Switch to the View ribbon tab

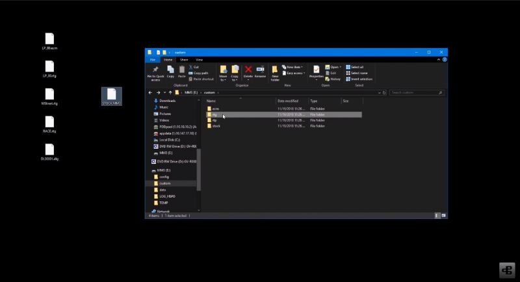[200, 59]
